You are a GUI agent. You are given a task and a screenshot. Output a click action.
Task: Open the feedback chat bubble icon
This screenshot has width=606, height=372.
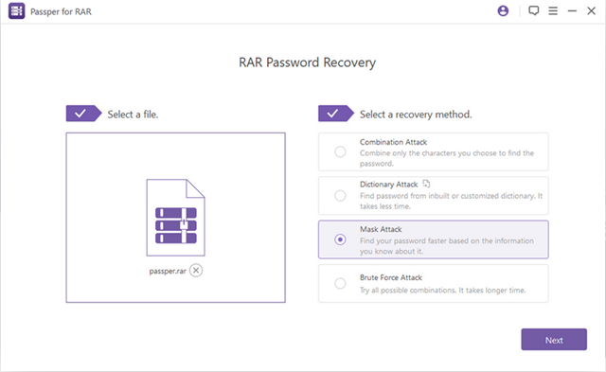coord(534,10)
